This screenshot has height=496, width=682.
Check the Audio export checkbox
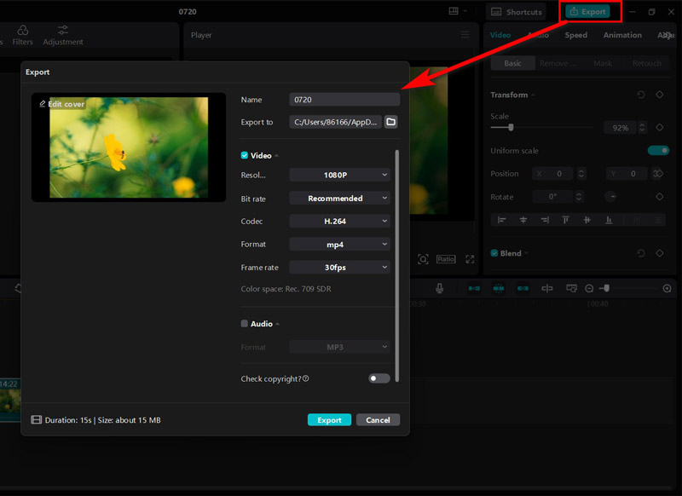[x=245, y=323]
